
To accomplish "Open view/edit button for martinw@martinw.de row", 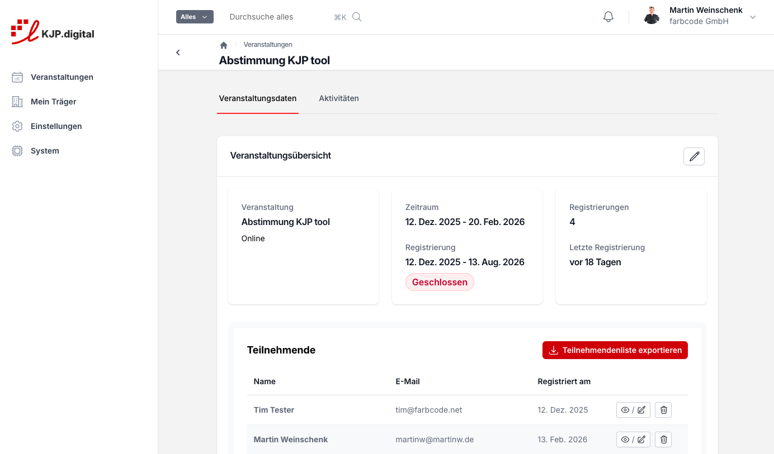I will 633,439.
